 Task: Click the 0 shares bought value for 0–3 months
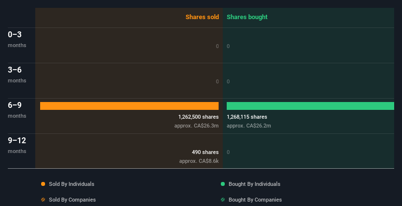(228, 46)
